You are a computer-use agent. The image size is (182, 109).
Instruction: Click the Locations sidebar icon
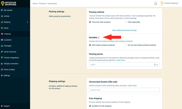point(2,40)
